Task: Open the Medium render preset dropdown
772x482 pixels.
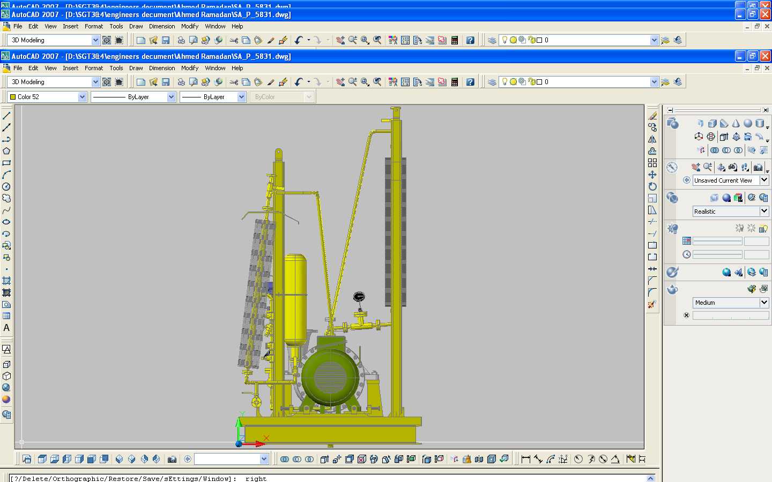Action: pyautogui.click(x=764, y=303)
